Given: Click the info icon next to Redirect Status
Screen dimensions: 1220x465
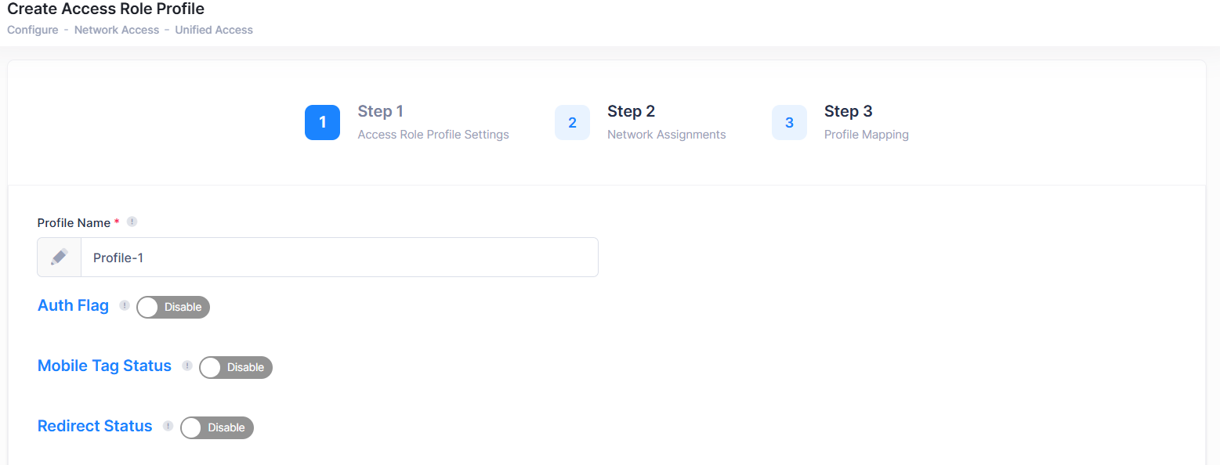Looking at the screenshot, I should [x=168, y=426].
